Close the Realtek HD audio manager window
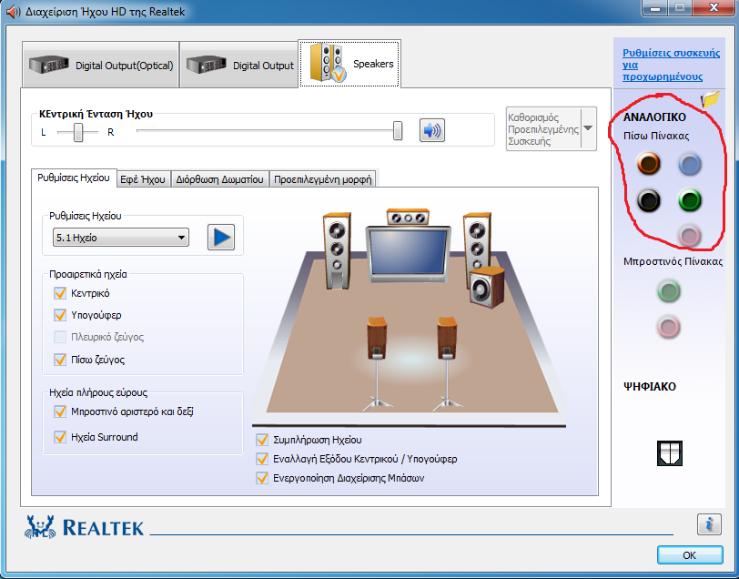739x579 pixels. [x=714, y=7]
